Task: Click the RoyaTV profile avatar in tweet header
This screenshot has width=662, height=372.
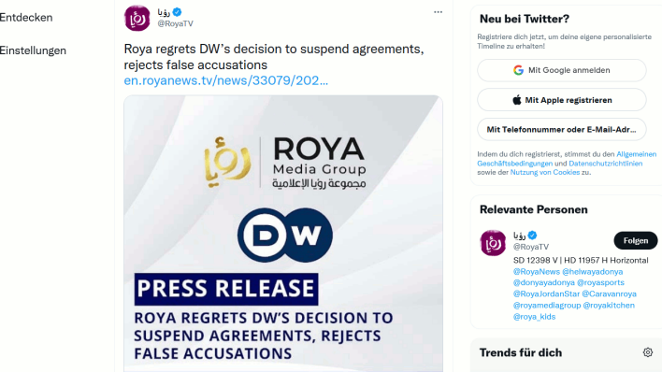Action: pos(137,18)
